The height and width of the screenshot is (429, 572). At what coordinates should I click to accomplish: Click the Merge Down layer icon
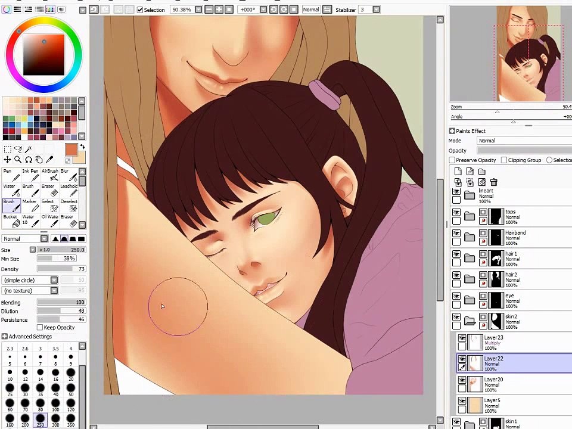click(470, 182)
